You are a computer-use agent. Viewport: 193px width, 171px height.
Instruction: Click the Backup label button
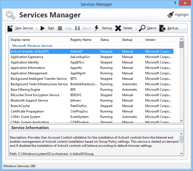click(173, 28)
